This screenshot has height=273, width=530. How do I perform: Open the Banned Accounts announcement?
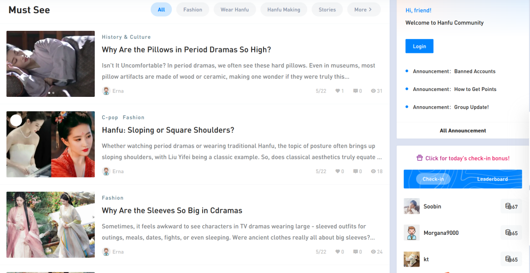point(475,71)
